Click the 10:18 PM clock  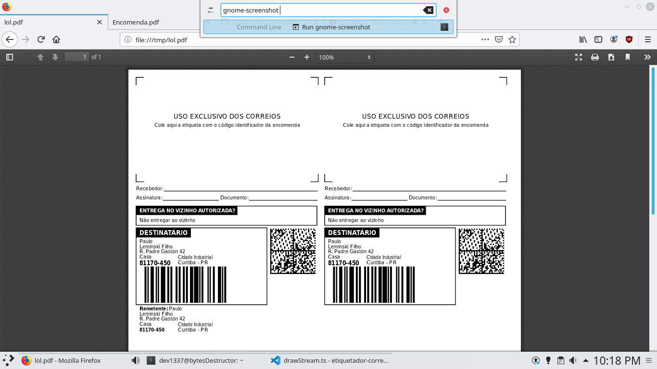click(x=617, y=360)
